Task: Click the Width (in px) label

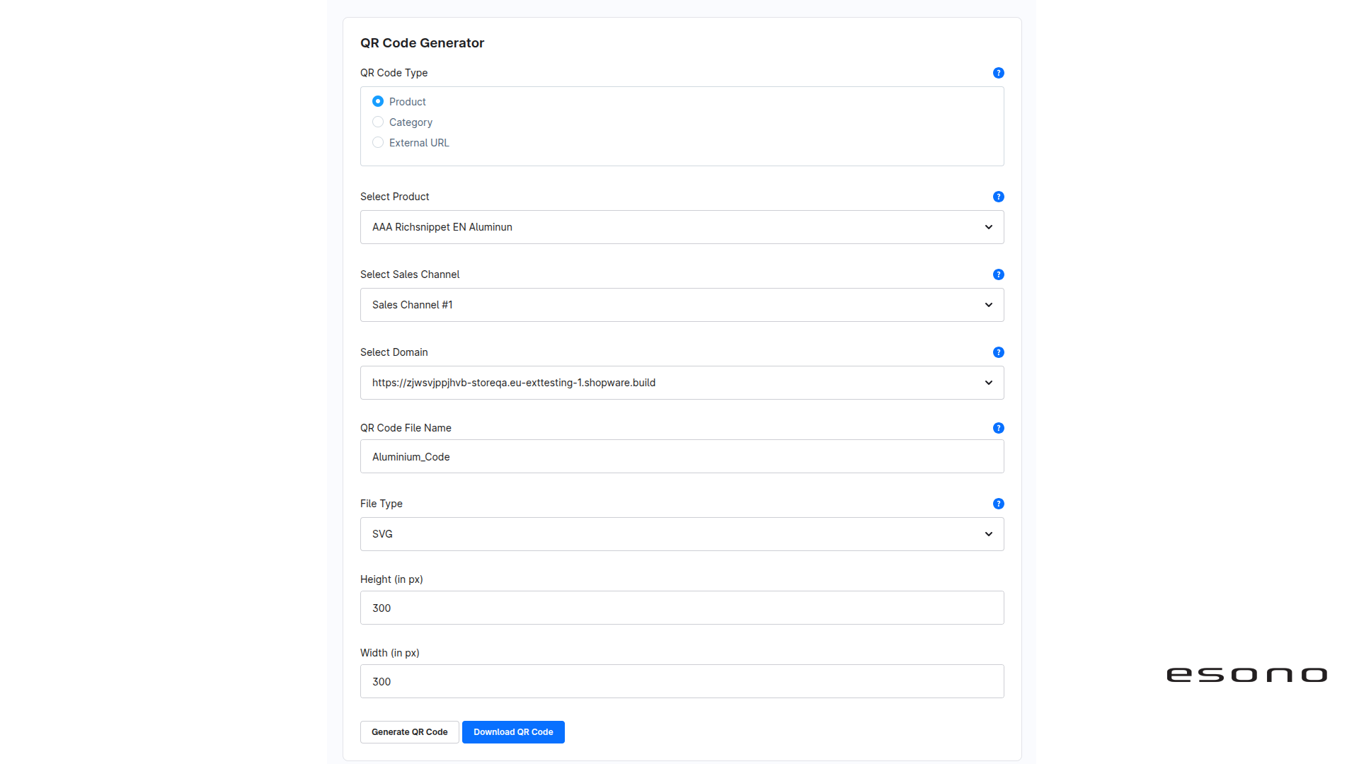Action: 389,653
